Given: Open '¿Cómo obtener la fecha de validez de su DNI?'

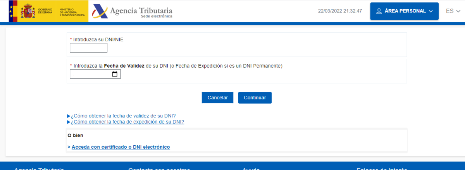Looking at the screenshot, I should pos(123,116).
